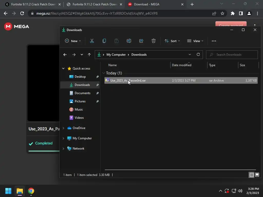Share this page icon in Chrome address bar
Screen dimensions: 263x197
tap(214, 13)
